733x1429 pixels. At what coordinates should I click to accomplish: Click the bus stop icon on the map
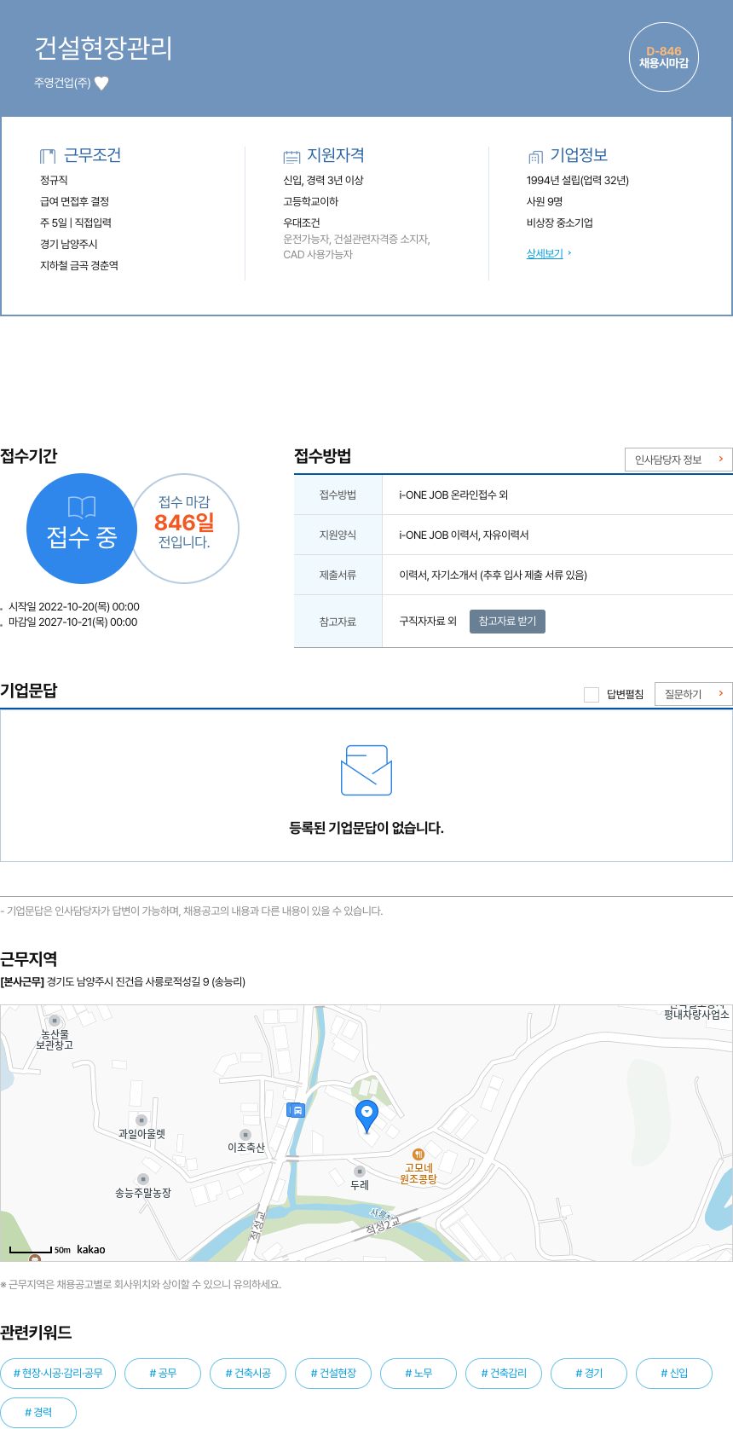[296, 1110]
